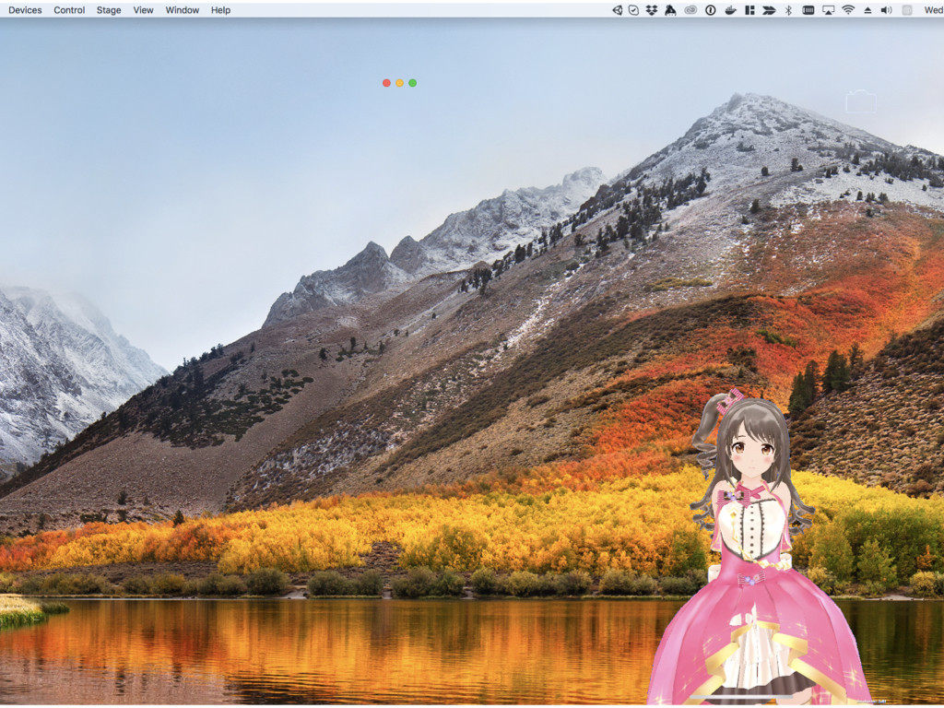944x708 pixels.
Task: Open the checkmark task app menu bar icon
Action: (633, 10)
